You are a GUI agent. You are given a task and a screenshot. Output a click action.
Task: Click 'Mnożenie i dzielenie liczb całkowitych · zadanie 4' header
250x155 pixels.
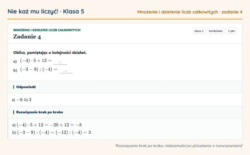190,12
